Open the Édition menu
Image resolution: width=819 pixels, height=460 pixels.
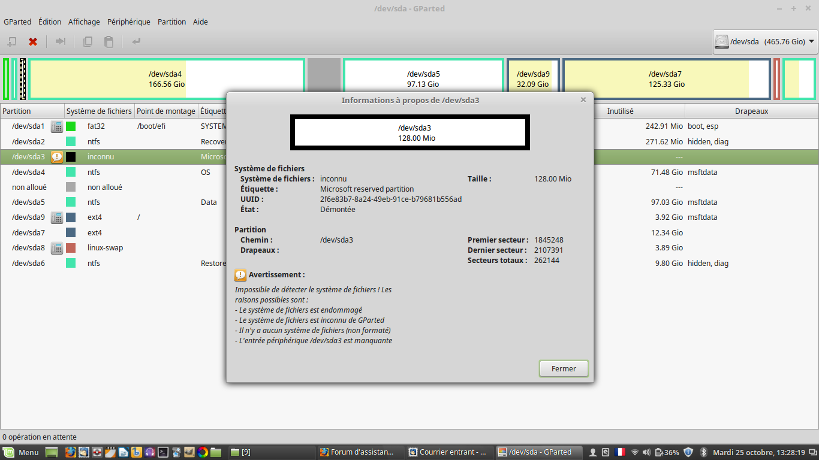coord(50,22)
